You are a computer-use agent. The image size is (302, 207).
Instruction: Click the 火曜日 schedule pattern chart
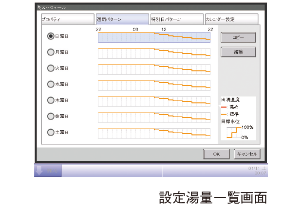click(154, 69)
